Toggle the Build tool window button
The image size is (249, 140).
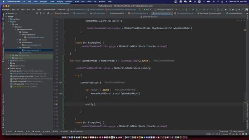point(55,131)
